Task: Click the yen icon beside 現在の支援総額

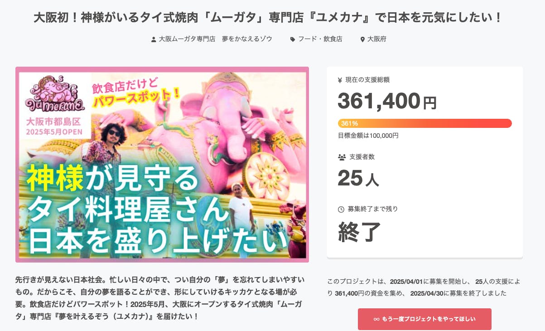Action: click(x=340, y=80)
